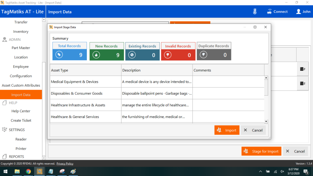Click the upper row mapping icon in Import Data window
Image resolution: width=313 pixels, height=176 pixels.
pyautogui.click(x=303, y=69)
